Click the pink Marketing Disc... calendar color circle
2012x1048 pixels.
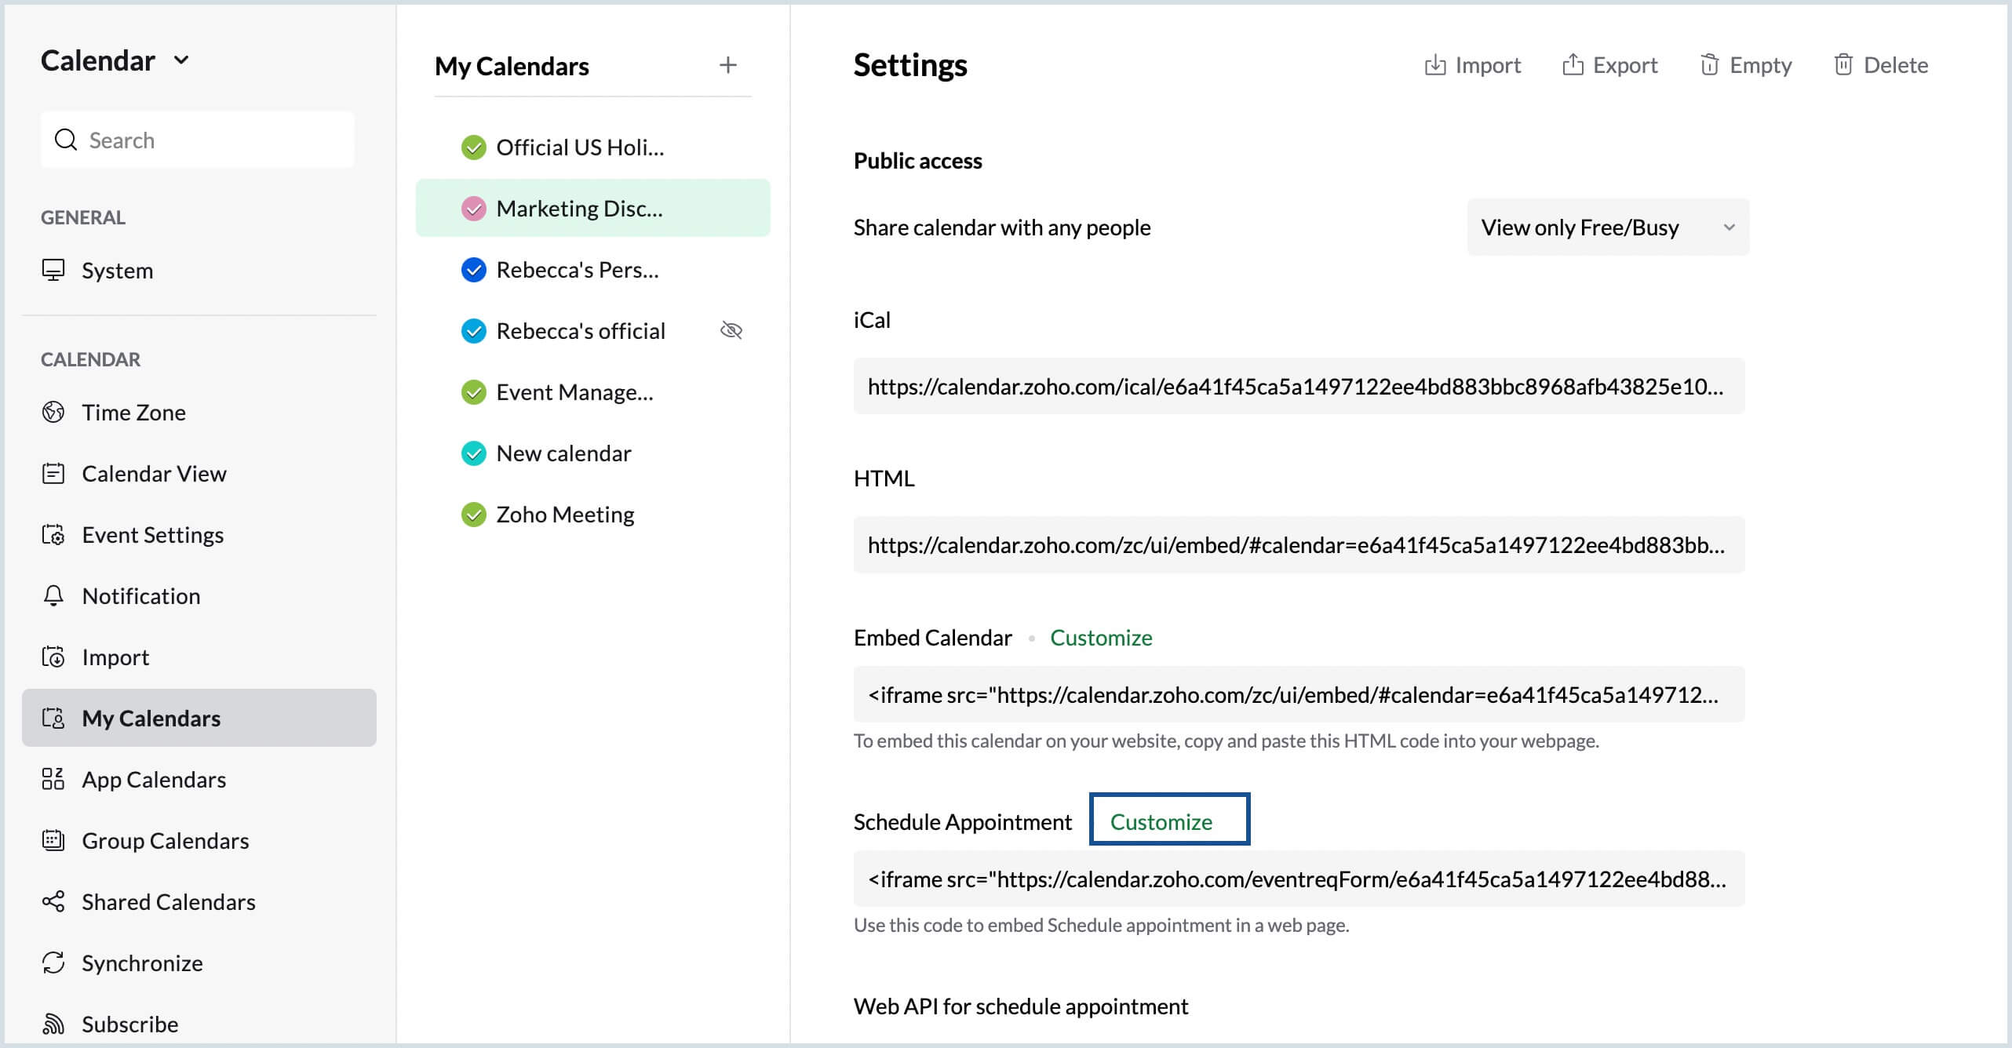473,209
